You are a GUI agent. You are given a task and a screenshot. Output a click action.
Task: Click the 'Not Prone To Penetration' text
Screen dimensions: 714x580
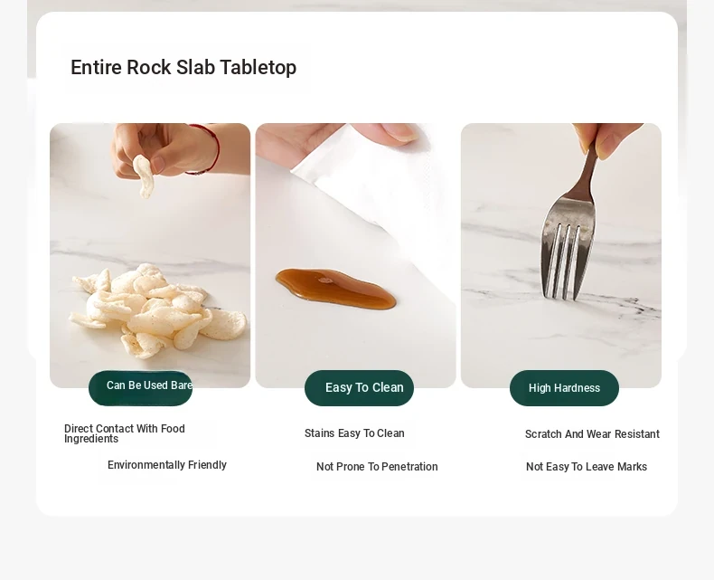[x=377, y=467]
